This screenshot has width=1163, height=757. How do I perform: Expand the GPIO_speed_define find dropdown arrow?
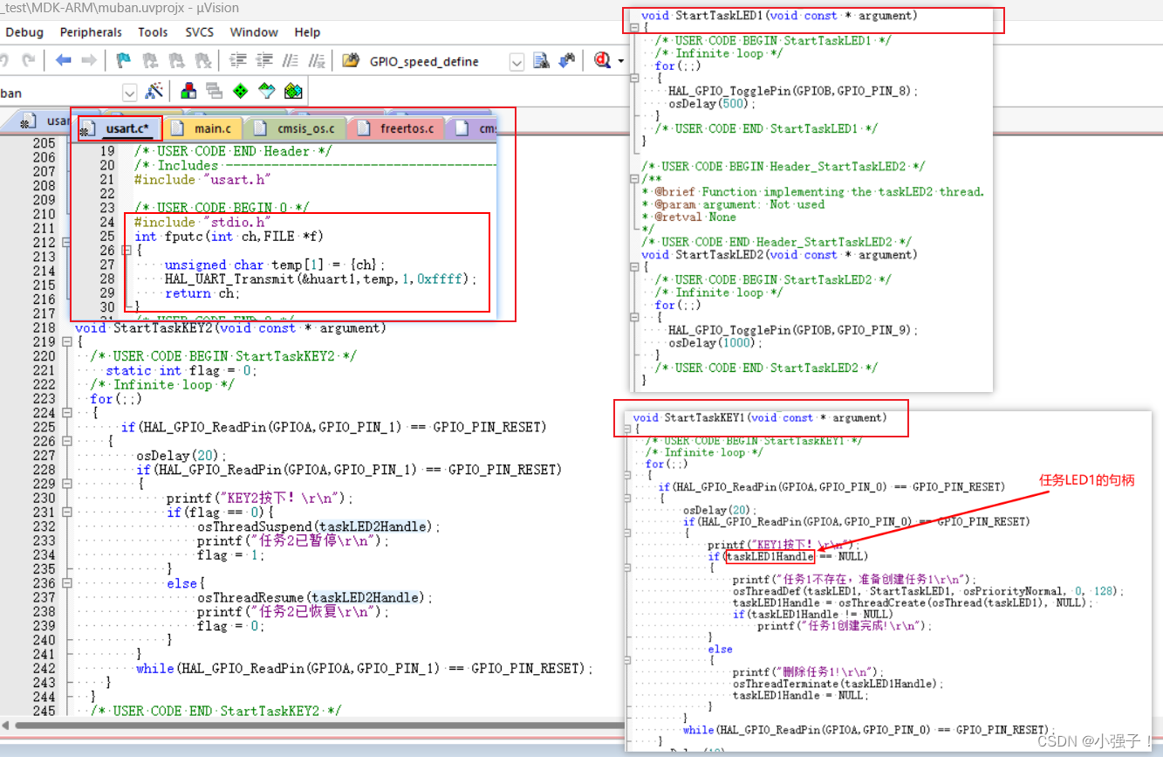tap(517, 62)
